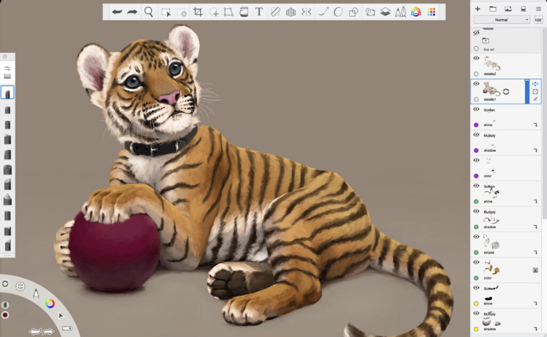
Task: Select the Text tool
Action: [x=259, y=12]
